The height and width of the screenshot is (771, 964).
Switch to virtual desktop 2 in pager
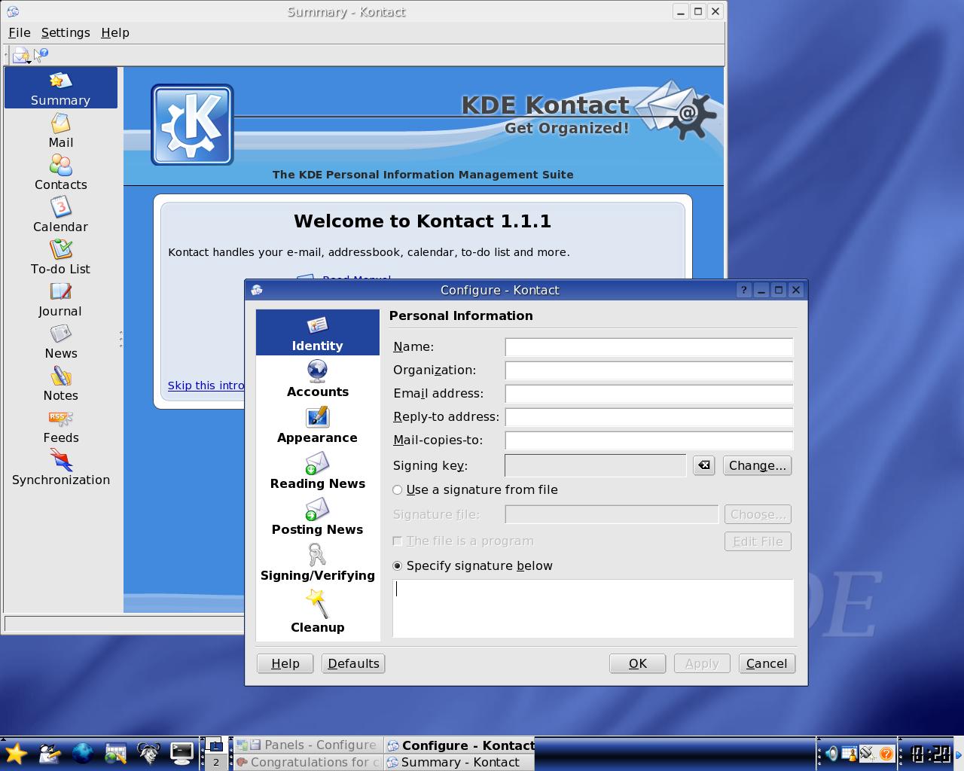(x=215, y=762)
